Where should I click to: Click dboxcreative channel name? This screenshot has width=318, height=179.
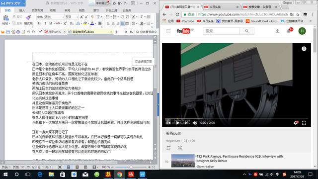coord(205,167)
